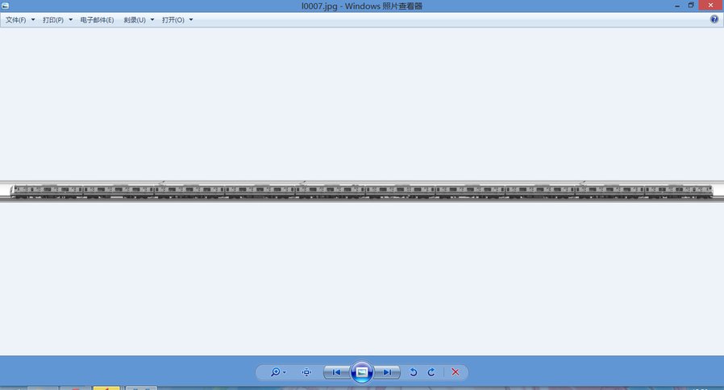Delete the photo with red X
Viewport: 724px width, 390px height.
[x=456, y=372]
